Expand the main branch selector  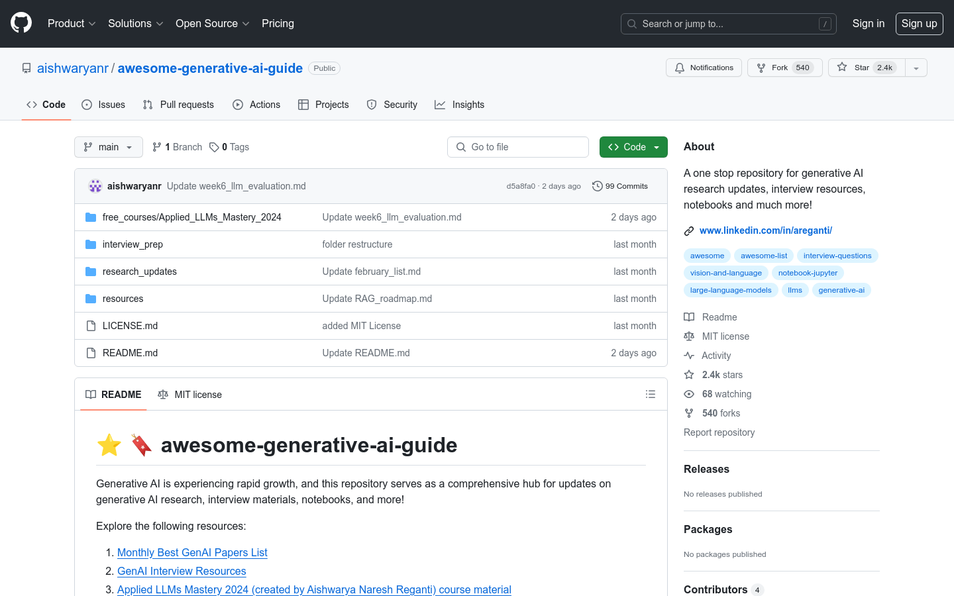tap(108, 146)
